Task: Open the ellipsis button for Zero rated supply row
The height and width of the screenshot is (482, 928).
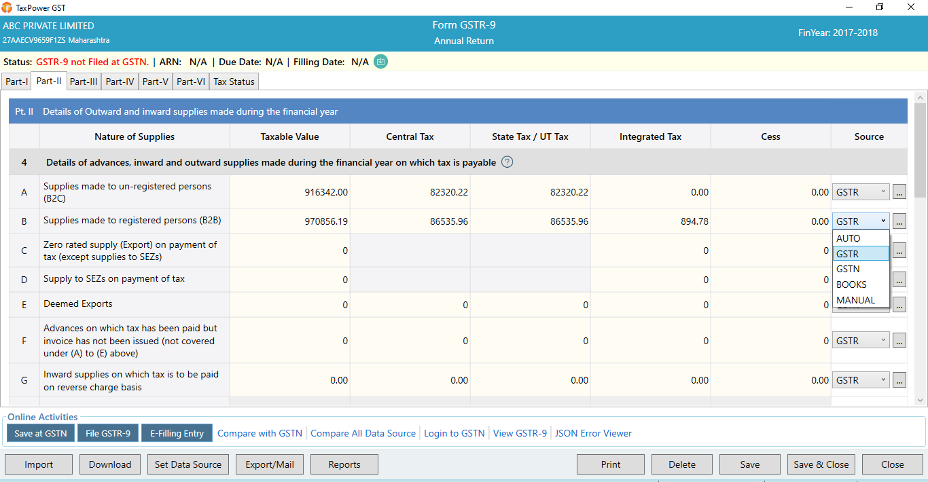Action: coord(899,251)
